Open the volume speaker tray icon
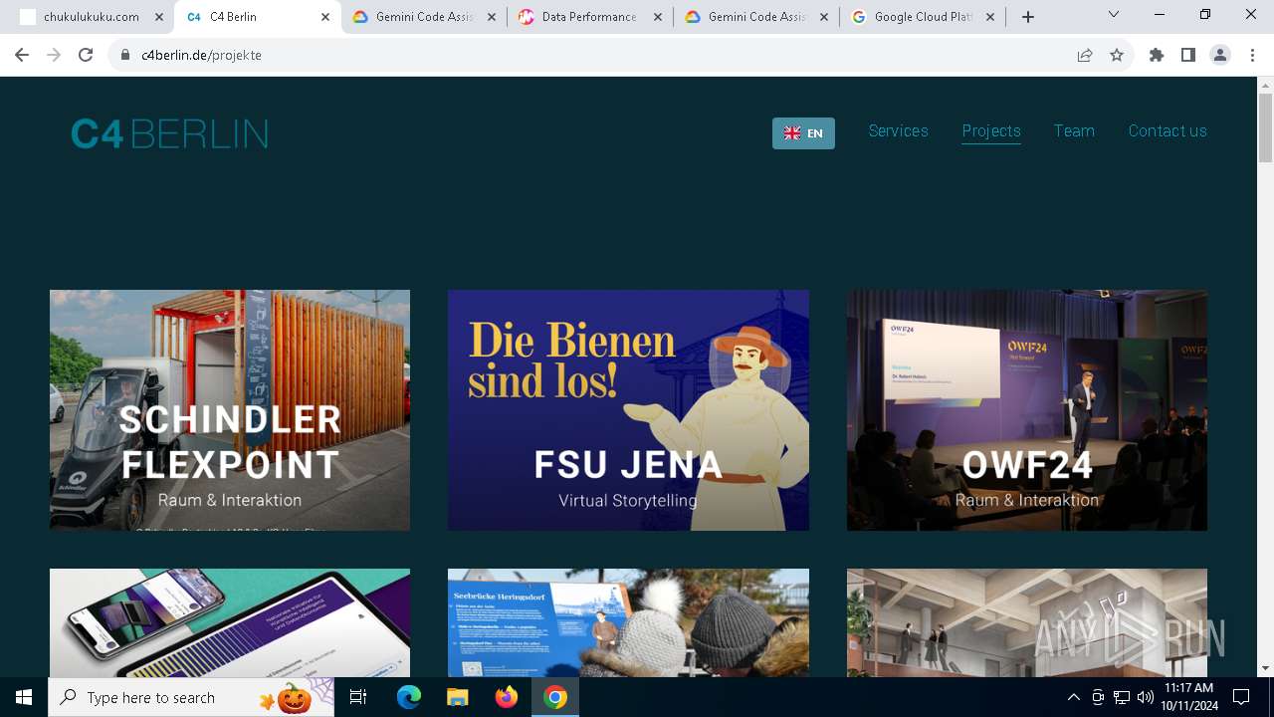 click(x=1145, y=697)
